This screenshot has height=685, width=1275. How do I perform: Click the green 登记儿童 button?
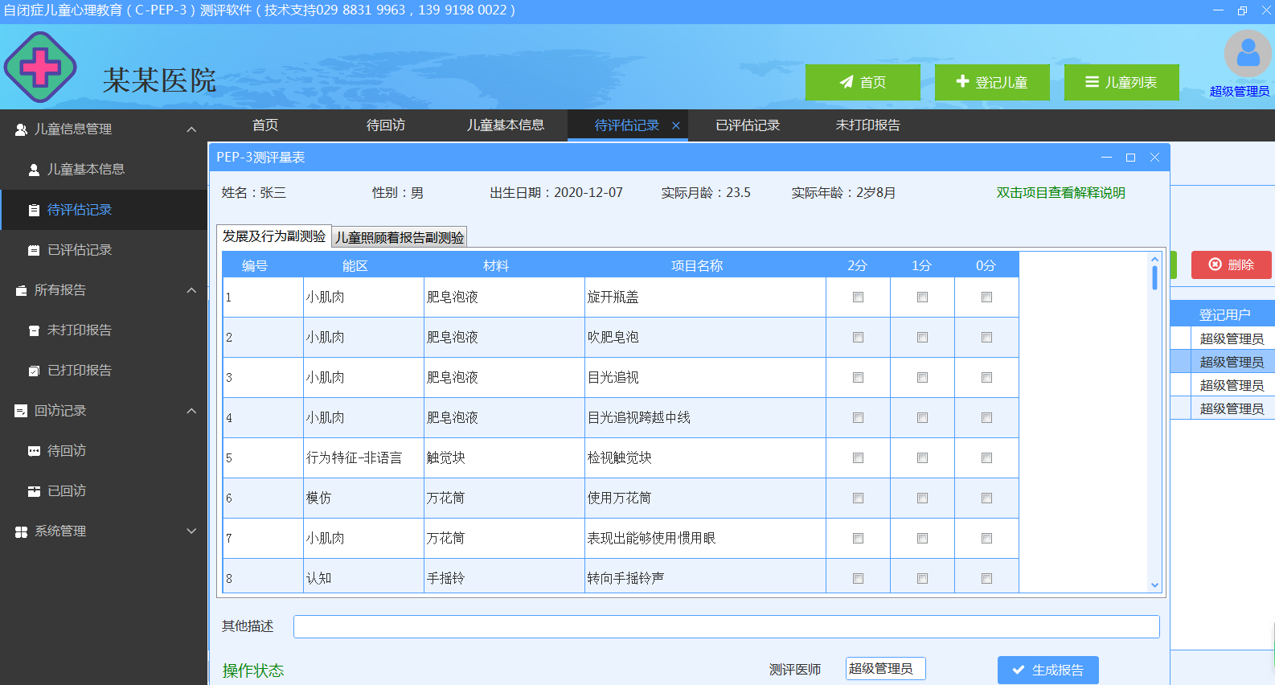click(992, 82)
